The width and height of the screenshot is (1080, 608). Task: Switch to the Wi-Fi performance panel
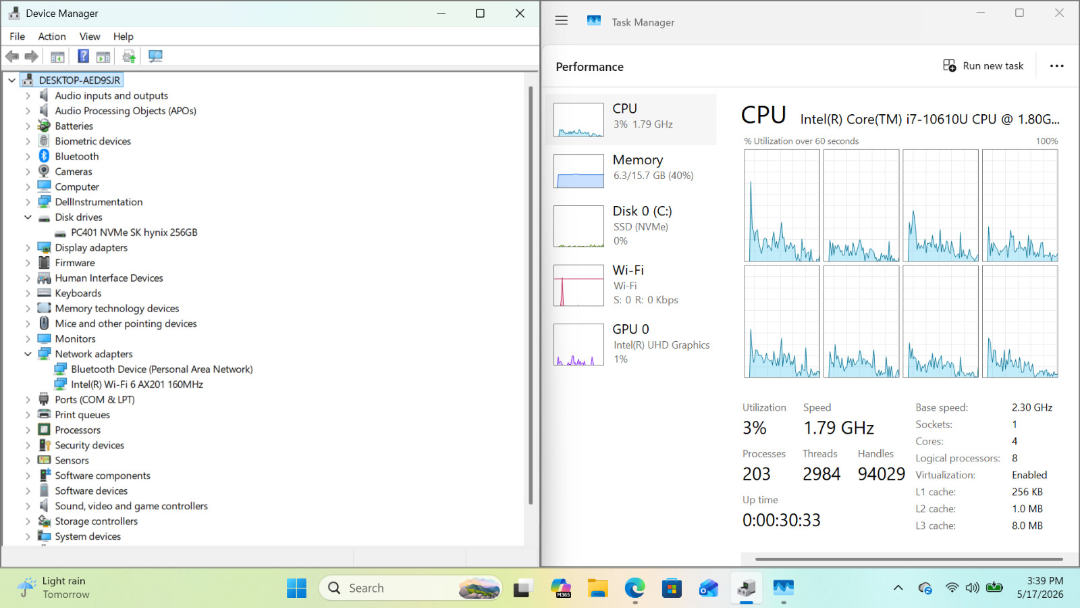coord(631,285)
